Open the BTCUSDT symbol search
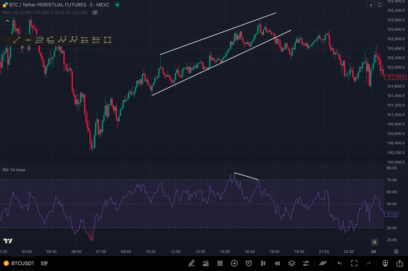 click(x=23, y=263)
